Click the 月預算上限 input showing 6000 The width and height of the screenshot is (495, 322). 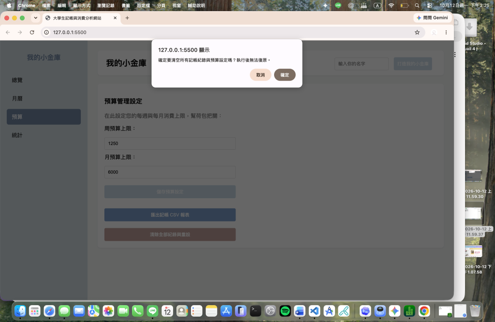tap(170, 172)
